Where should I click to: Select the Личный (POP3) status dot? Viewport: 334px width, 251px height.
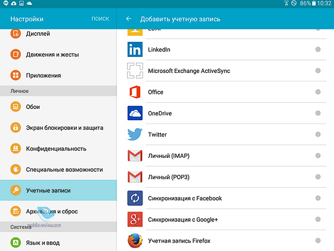click(318, 177)
